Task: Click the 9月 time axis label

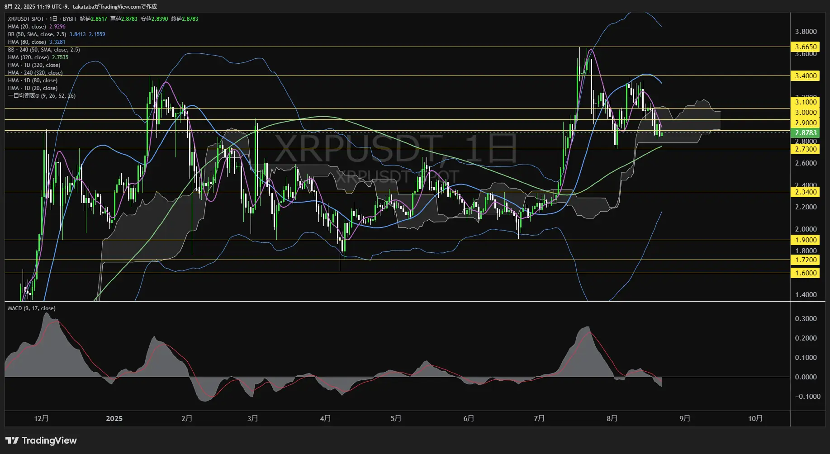Action: [x=685, y=418]
